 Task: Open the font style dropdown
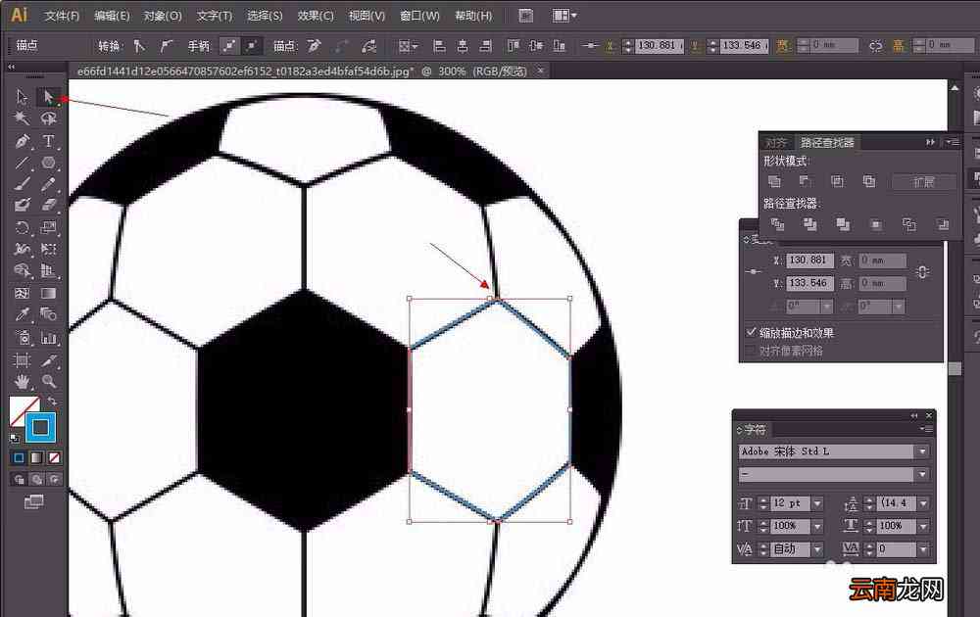(x=922, y=475)
